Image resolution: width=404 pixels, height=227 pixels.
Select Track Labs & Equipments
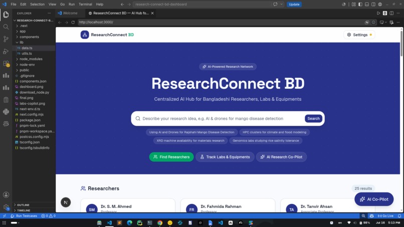(225, 157)
